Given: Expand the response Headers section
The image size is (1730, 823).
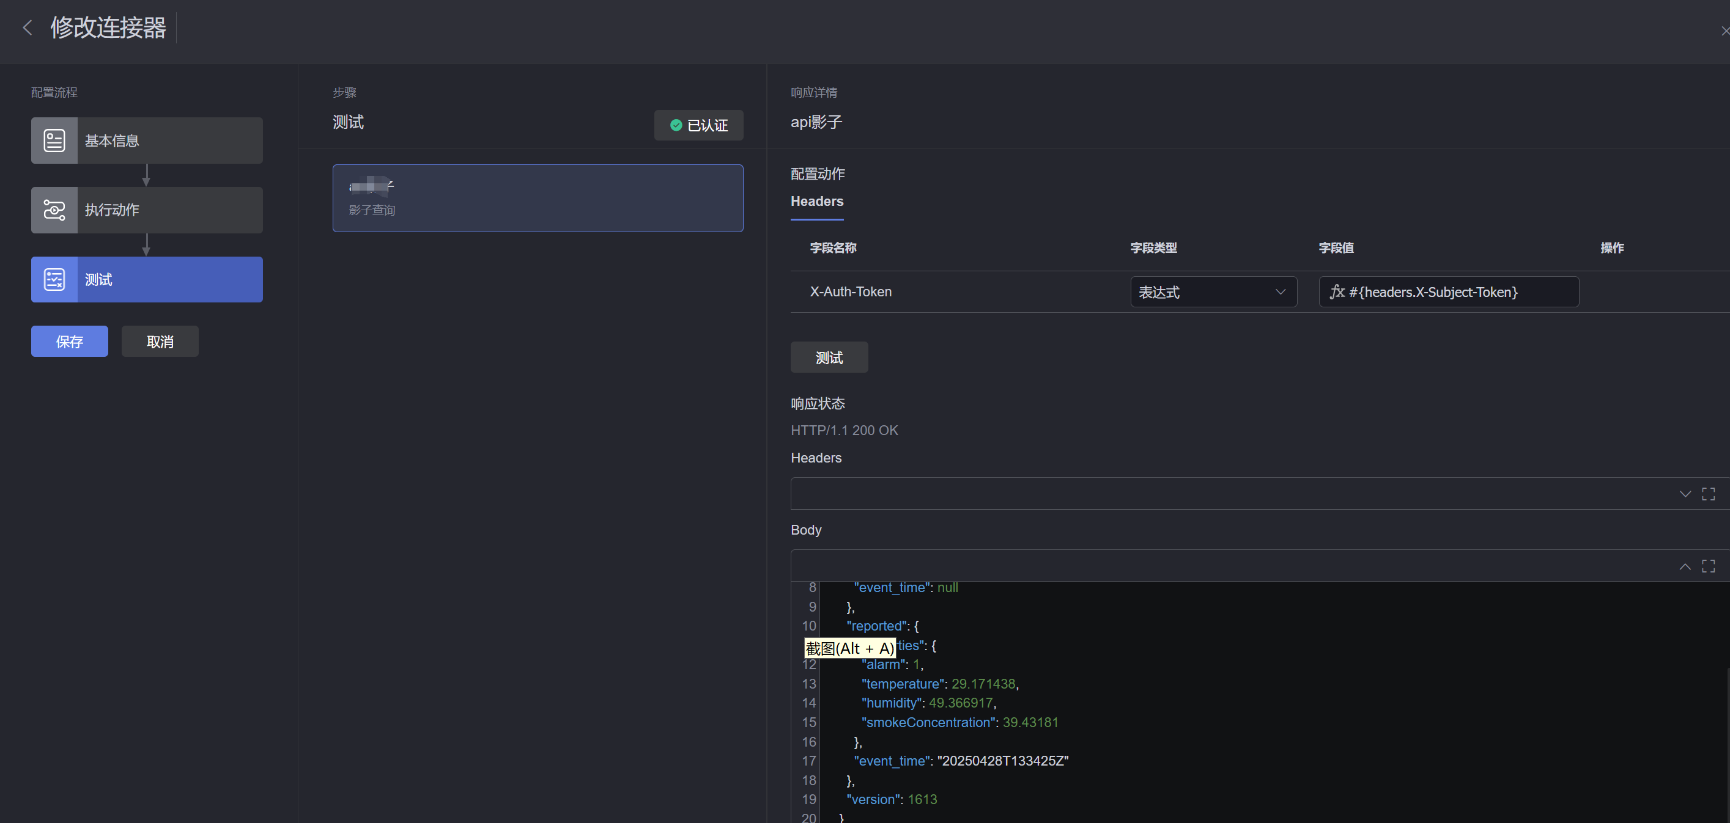Looking at the screenshot, I should click(1684, 494).
